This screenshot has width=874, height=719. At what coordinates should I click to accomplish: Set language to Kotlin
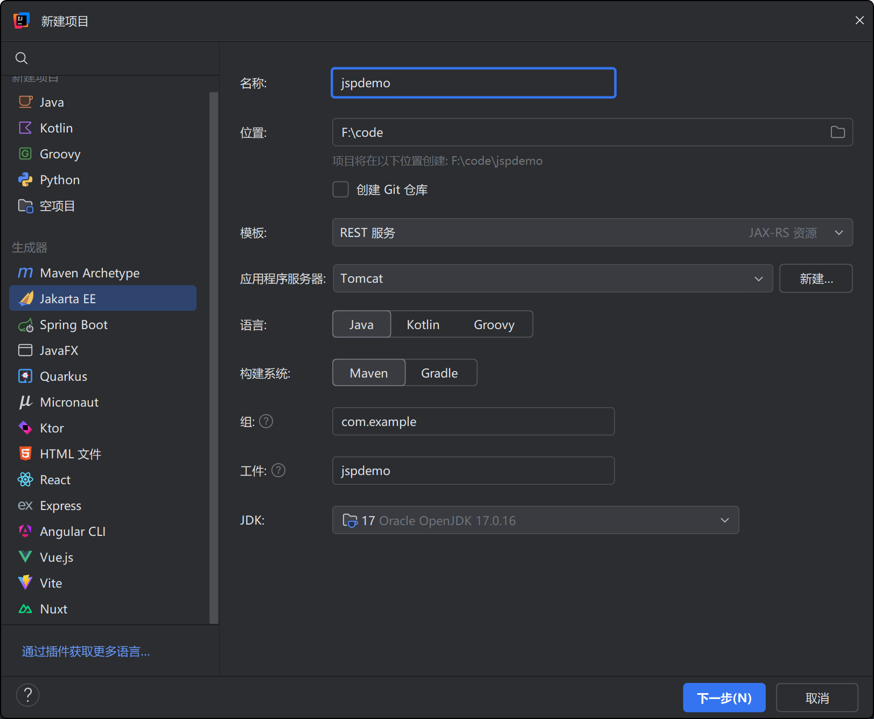(423, 324)
